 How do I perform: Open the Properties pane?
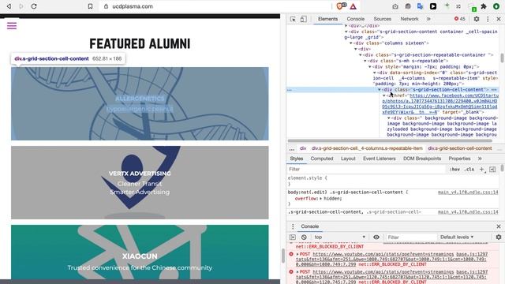click(459, 159)
